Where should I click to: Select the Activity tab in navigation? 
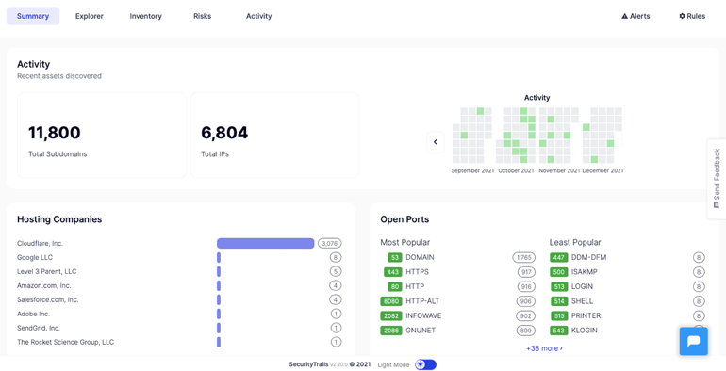pos(259,16)
